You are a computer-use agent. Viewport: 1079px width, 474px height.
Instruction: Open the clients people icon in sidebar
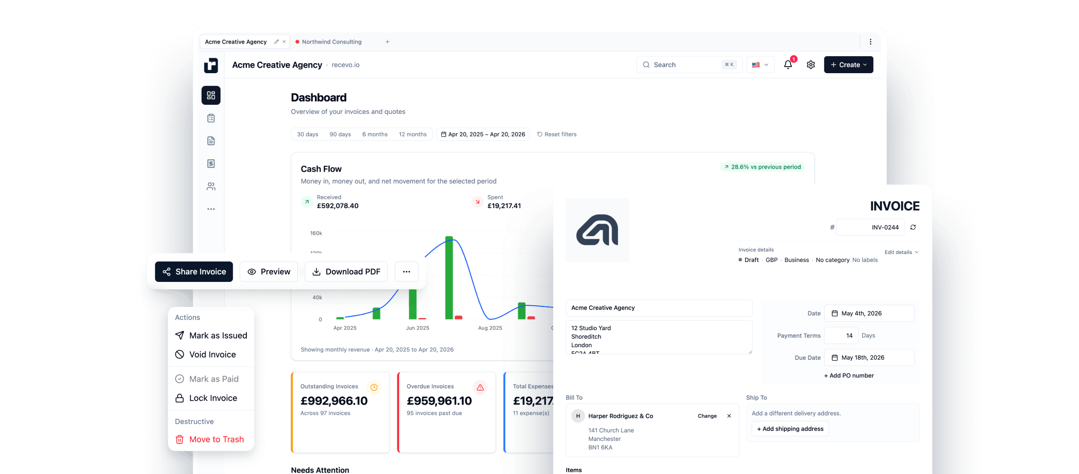click(x=211, y=186)
